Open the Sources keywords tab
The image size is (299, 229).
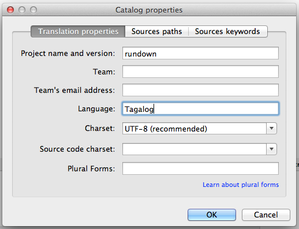[x=227, y=31]
